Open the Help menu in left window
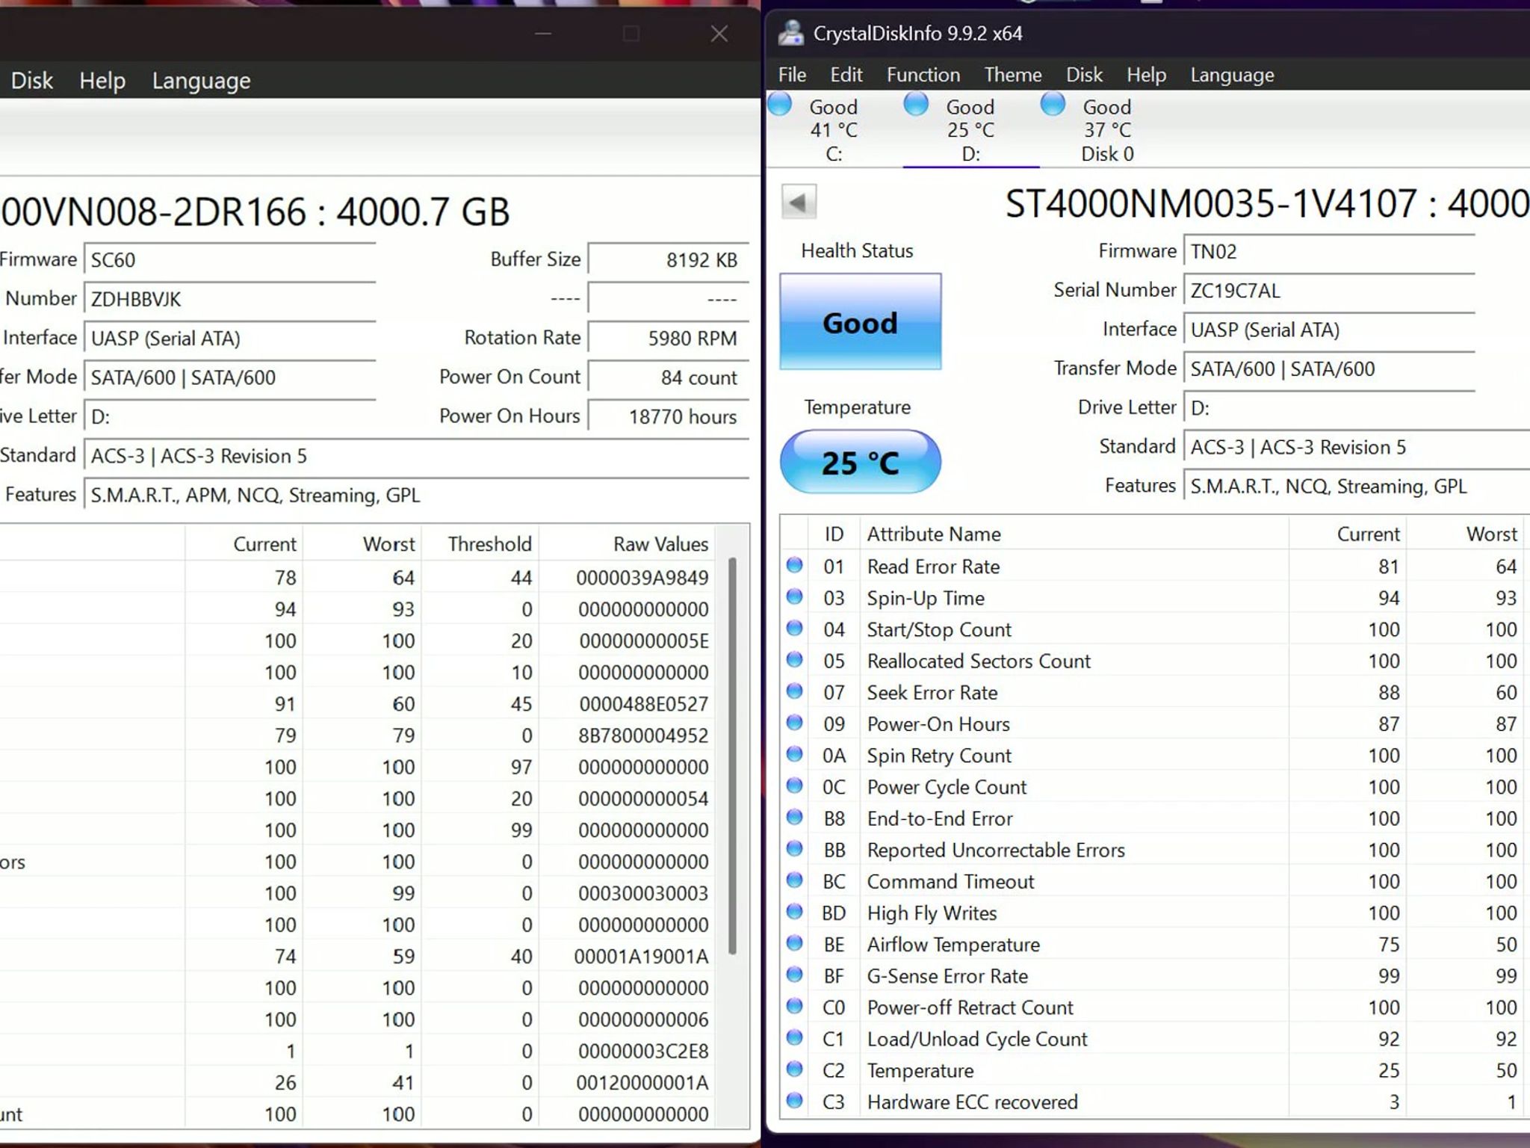 pos(102,80)
